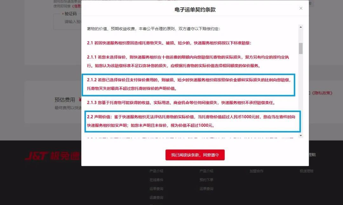Open the 预约下单 footer link
The image size is (343, 205).
tap(206, 180)
